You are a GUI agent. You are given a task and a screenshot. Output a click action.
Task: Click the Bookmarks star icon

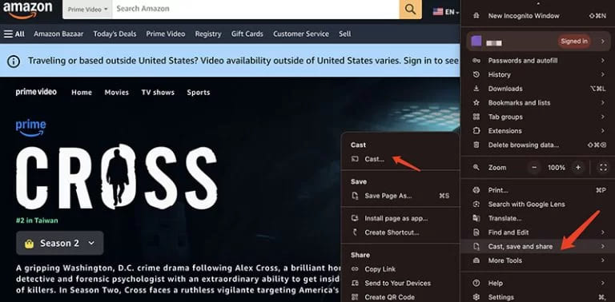click(x=476, y=102)
